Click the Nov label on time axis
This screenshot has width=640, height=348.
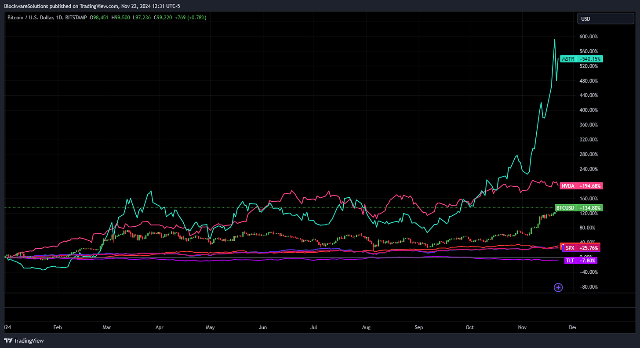(x=522, y=327)
